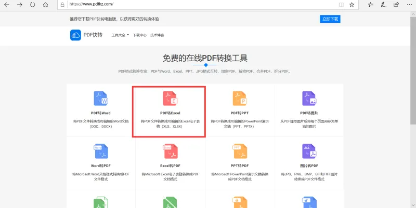Click the PDF转Excel description (XLS, XLSX)

point(170,124)
